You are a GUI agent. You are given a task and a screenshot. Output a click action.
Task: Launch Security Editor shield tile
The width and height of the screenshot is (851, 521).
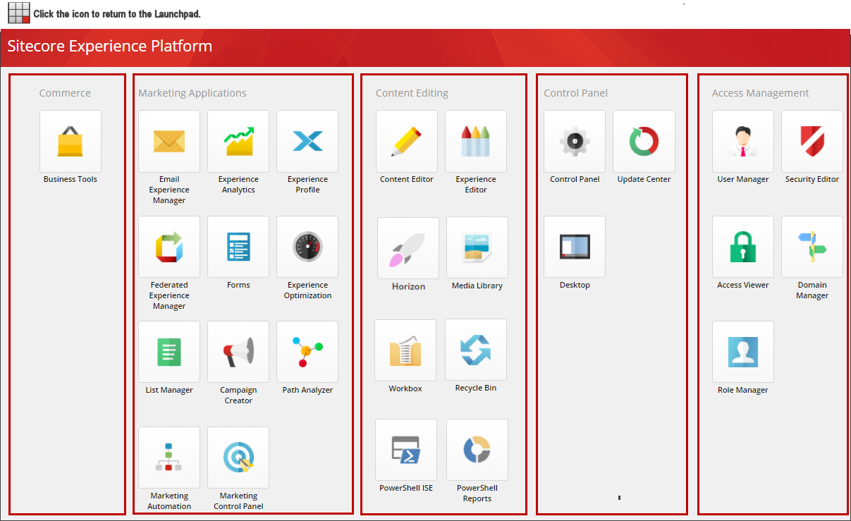point(812,141)
